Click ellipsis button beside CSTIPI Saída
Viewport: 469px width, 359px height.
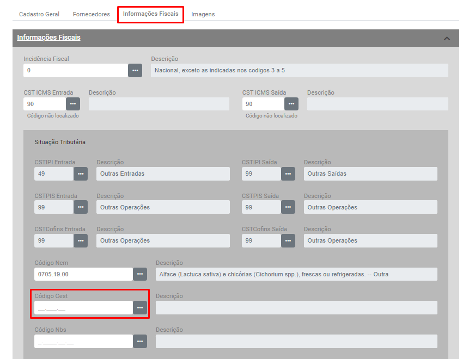point(288,174)
